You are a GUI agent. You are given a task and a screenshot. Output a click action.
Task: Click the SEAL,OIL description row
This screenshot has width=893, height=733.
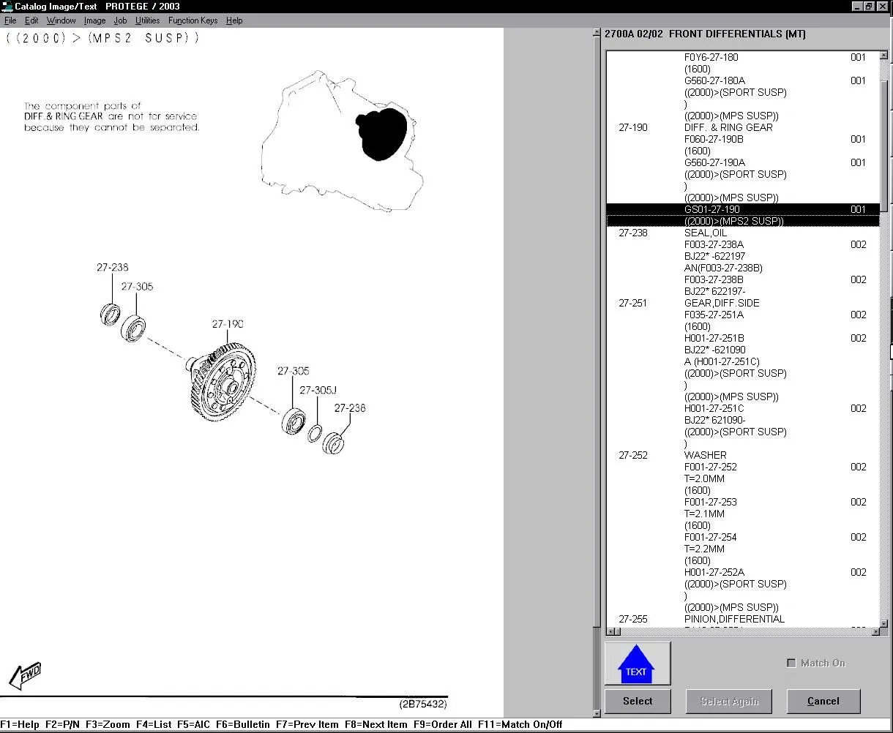tap(706, 233)
